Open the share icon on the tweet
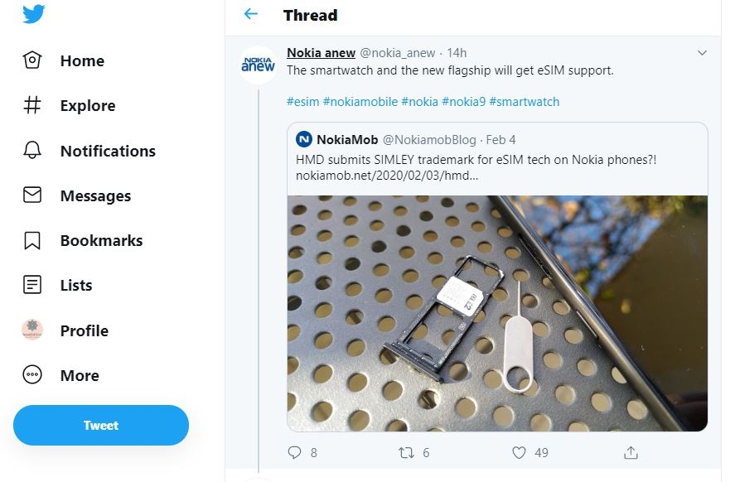 click(630, 452)
